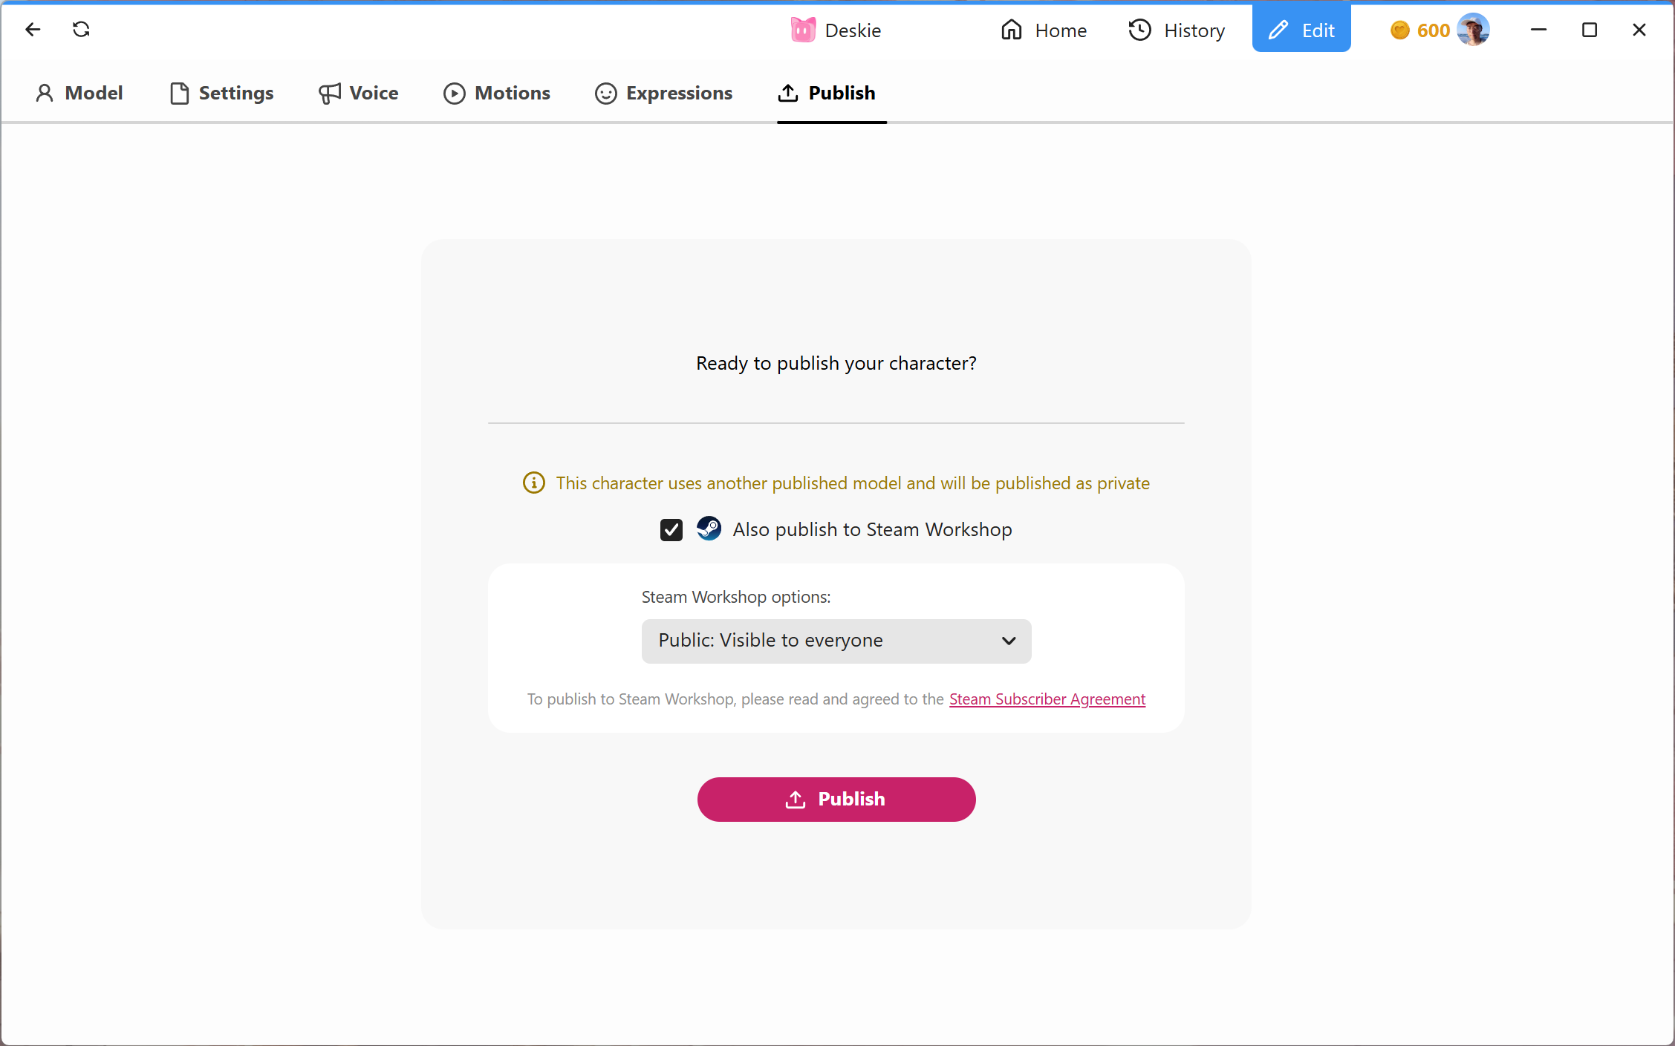The height and width of the screenshot is (1046, 1675).
Task: Click the user avatar picture
Action: point(1473,30)
